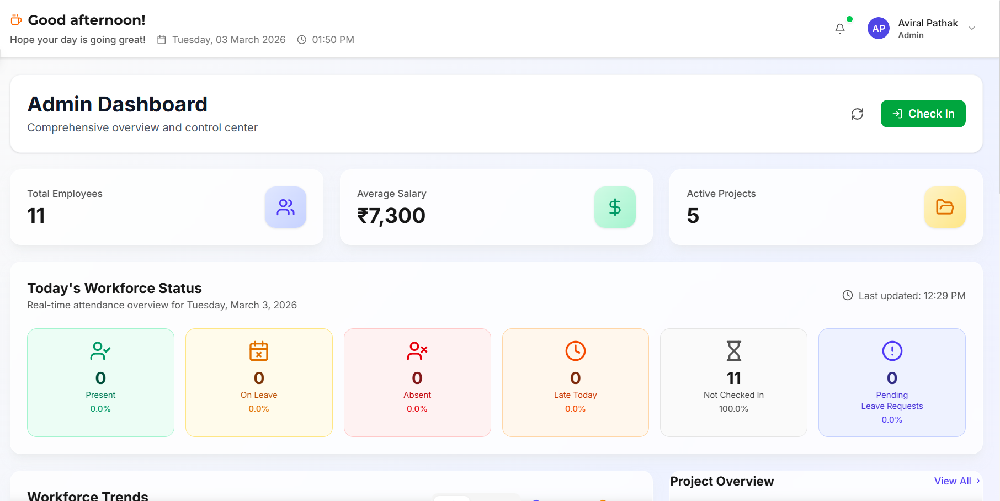Open the notifications bell
Viewport: 1000px width, 501px height.
[x=839, y=29]
